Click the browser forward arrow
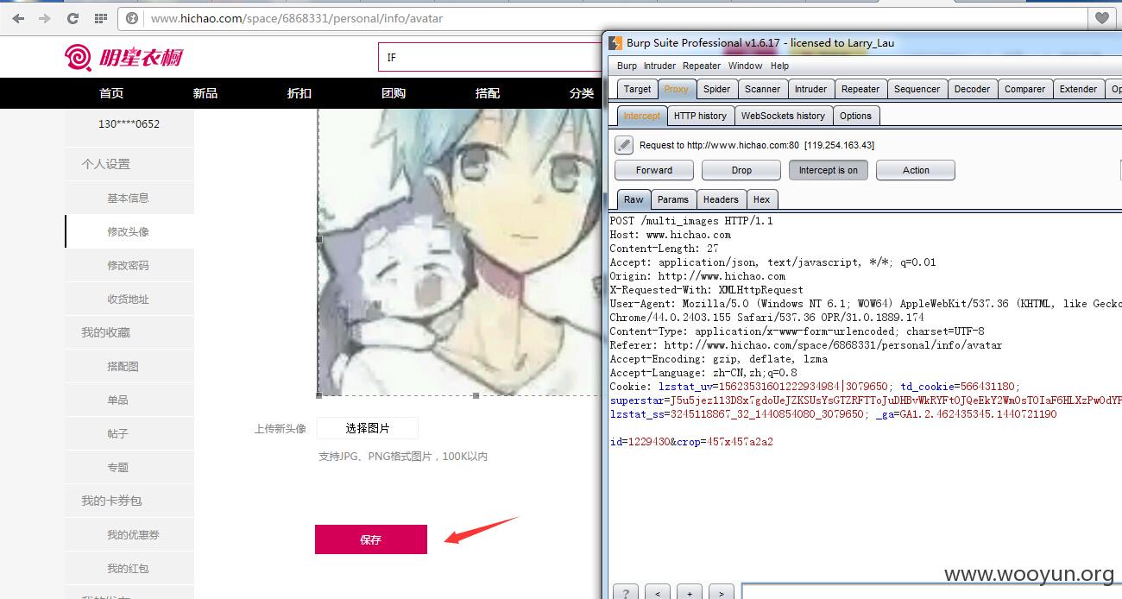Image resolution: width=1122 pixels, height=599 pixels. coord(45,18)
